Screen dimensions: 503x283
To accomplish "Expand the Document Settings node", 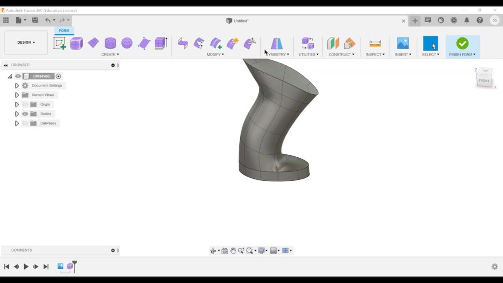I will point(17,85).
